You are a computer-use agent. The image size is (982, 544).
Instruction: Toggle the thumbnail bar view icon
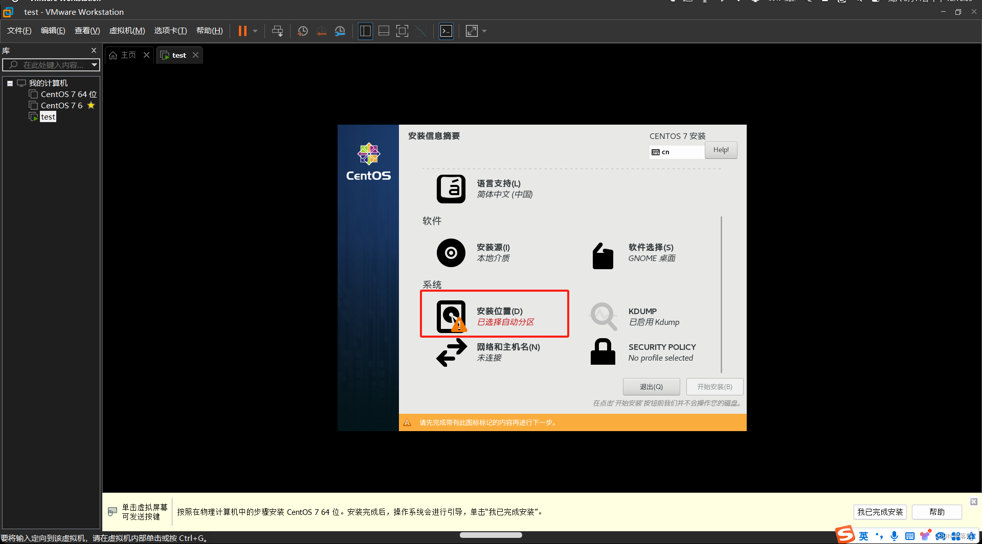(x=384, y=31)
